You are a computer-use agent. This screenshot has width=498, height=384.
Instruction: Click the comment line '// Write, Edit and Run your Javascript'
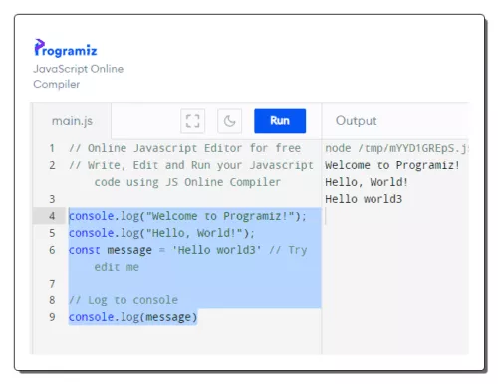point(191,165)
